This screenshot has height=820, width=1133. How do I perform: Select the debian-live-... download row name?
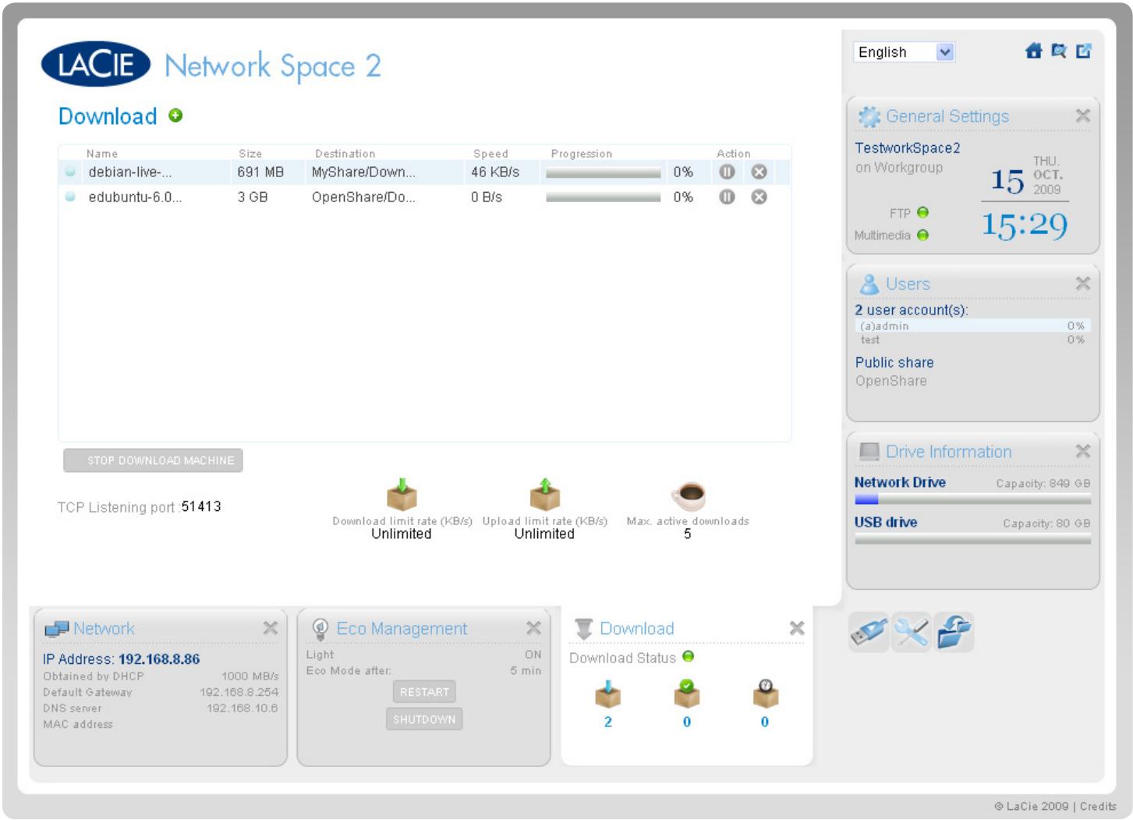coord(130,172)
